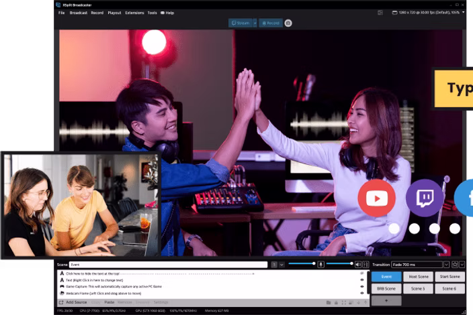
Task: Click the Help menu chat icon
Action: tap(163, 13)
